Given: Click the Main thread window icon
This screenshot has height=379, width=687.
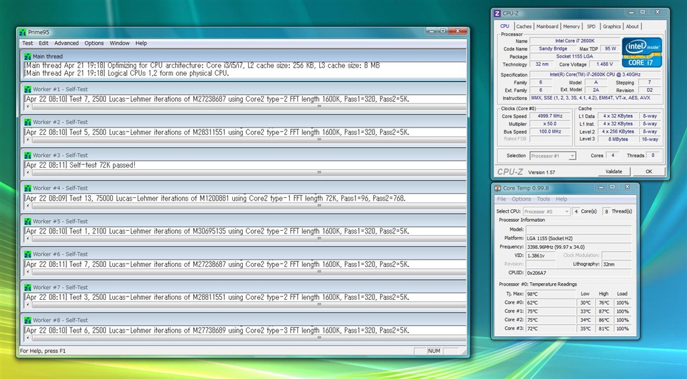Looking at the screenshot, I should coord(28,56).
